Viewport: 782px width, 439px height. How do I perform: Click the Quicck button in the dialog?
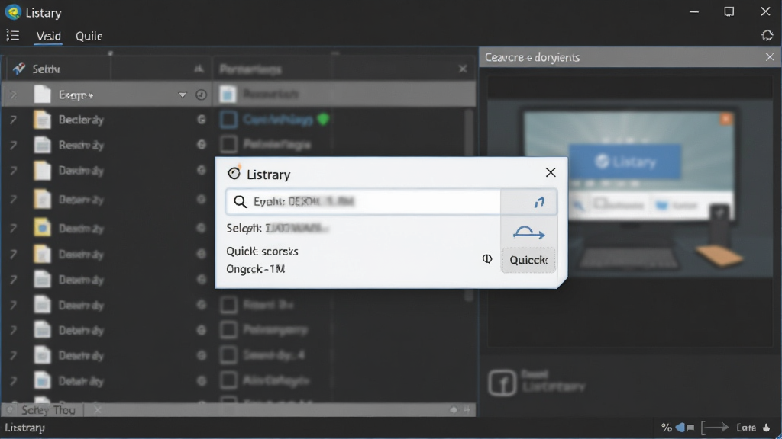tap(528, 260)
